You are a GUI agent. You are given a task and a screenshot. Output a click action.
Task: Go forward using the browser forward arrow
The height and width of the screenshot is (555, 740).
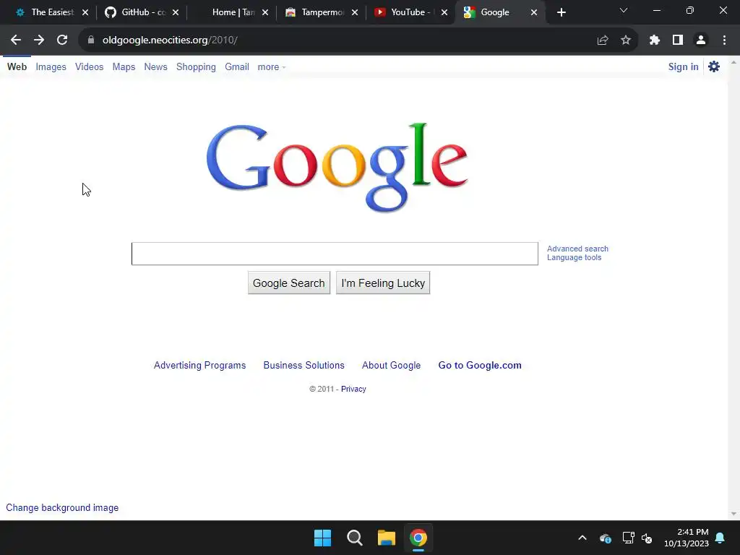[x=39, y=40]
